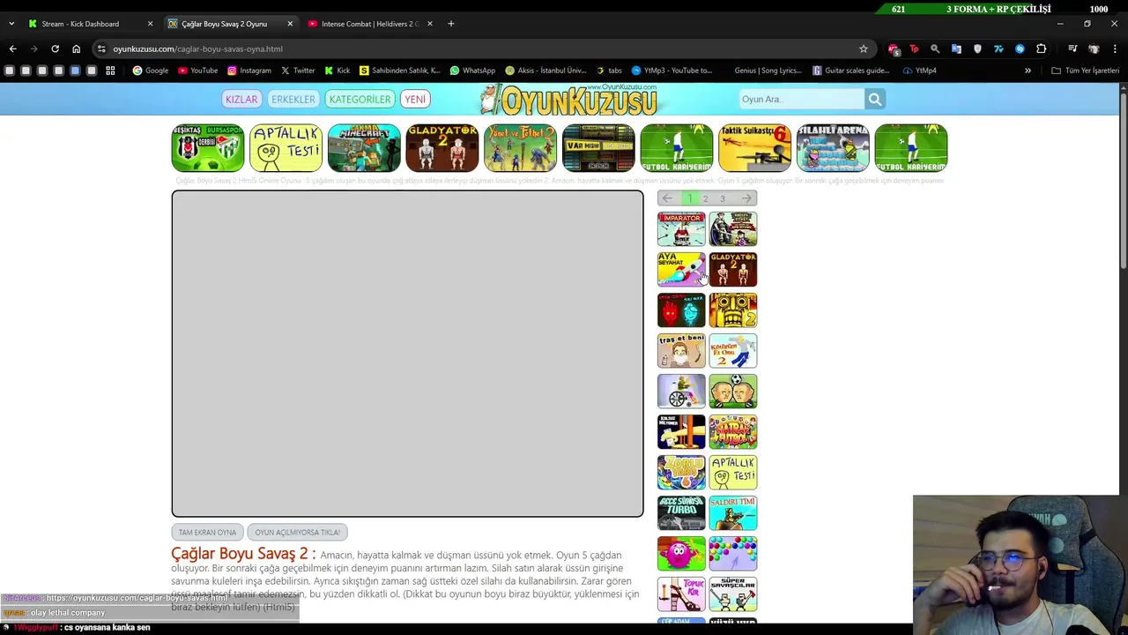This screenshot has height=635, width=1128.
Task: Open the Taktik Suikastçı 6 game thumbnail
Action: (754, 147)
